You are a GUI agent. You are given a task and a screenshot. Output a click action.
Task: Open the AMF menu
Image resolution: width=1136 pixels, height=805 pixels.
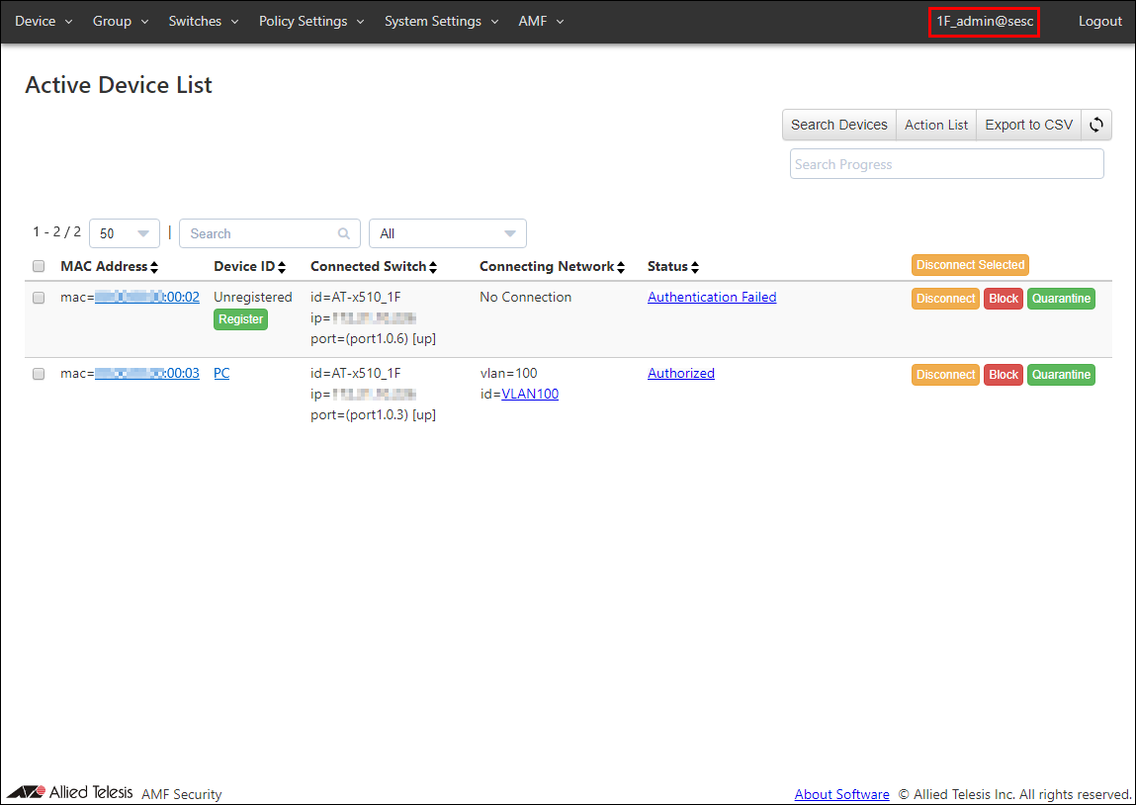click(541, 21)
